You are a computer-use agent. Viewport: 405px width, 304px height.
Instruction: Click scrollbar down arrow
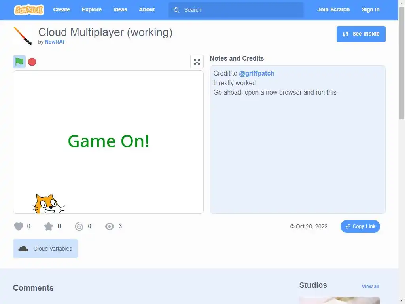(x=402, y=301)
